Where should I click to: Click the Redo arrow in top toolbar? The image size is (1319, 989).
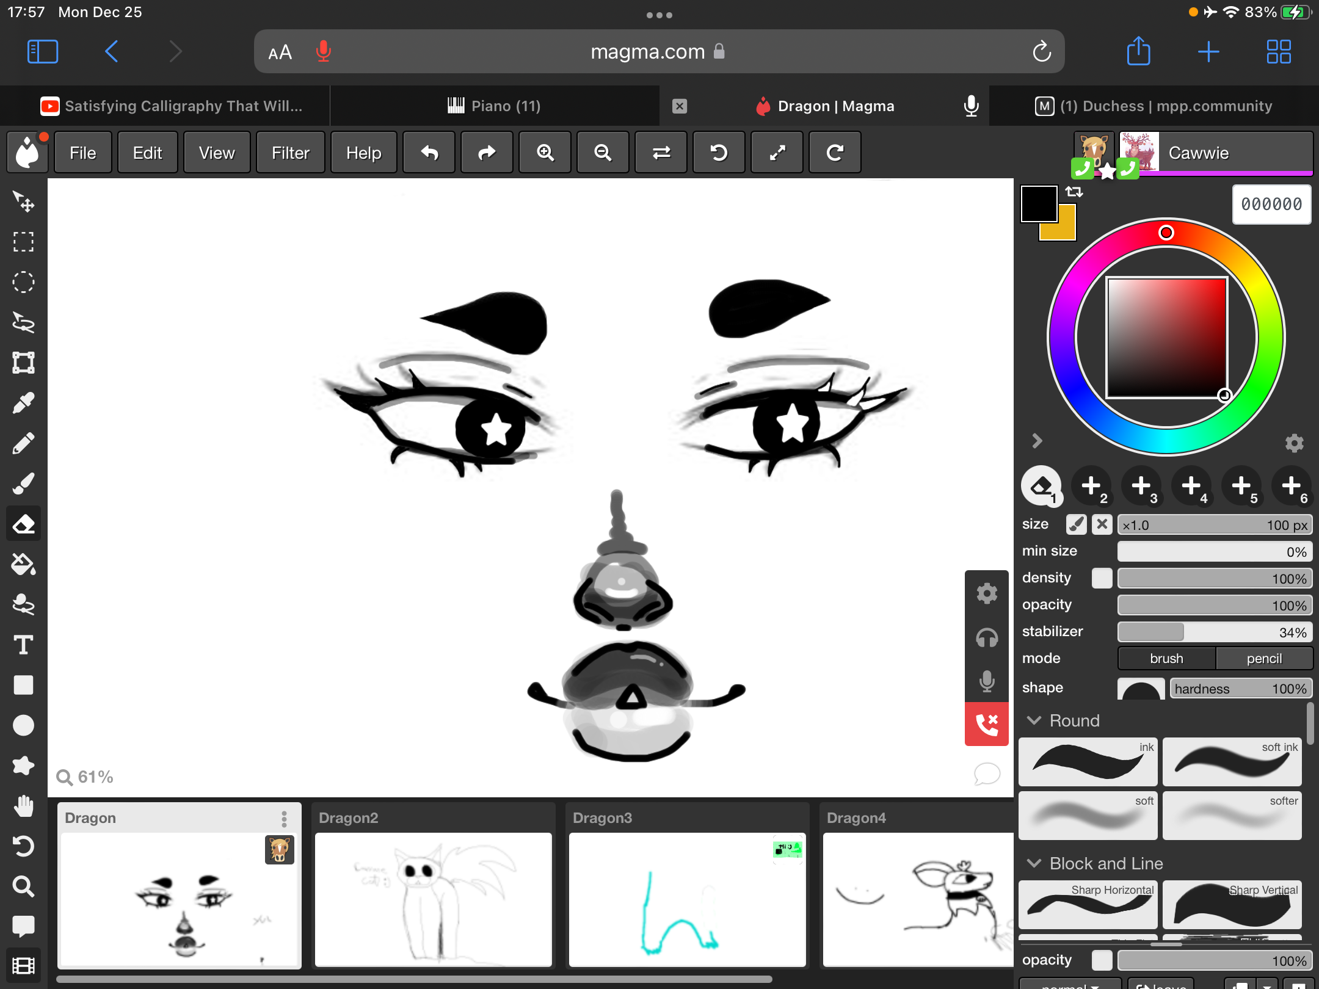(x=487, y=153)
